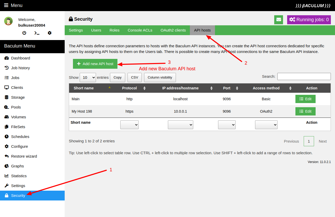The width and height of the screenshot is (335, 217).
Task: Click the Baculum logo text
Action: coord(313,6)
